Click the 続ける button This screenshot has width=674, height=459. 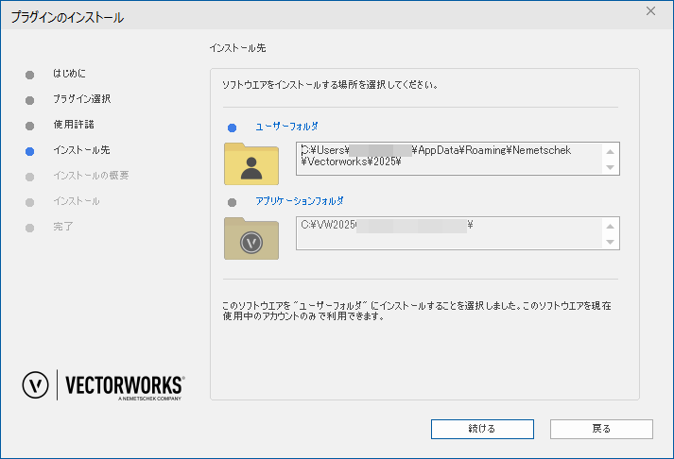tap(482, 429)
